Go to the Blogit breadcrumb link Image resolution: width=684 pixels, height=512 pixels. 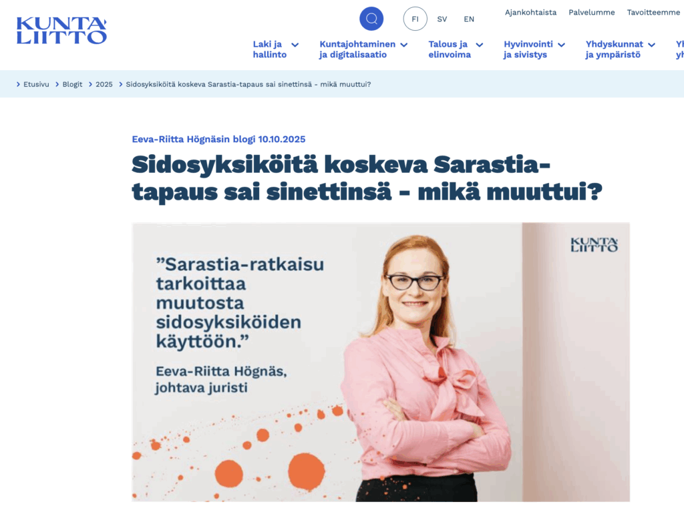pos(72,84)
